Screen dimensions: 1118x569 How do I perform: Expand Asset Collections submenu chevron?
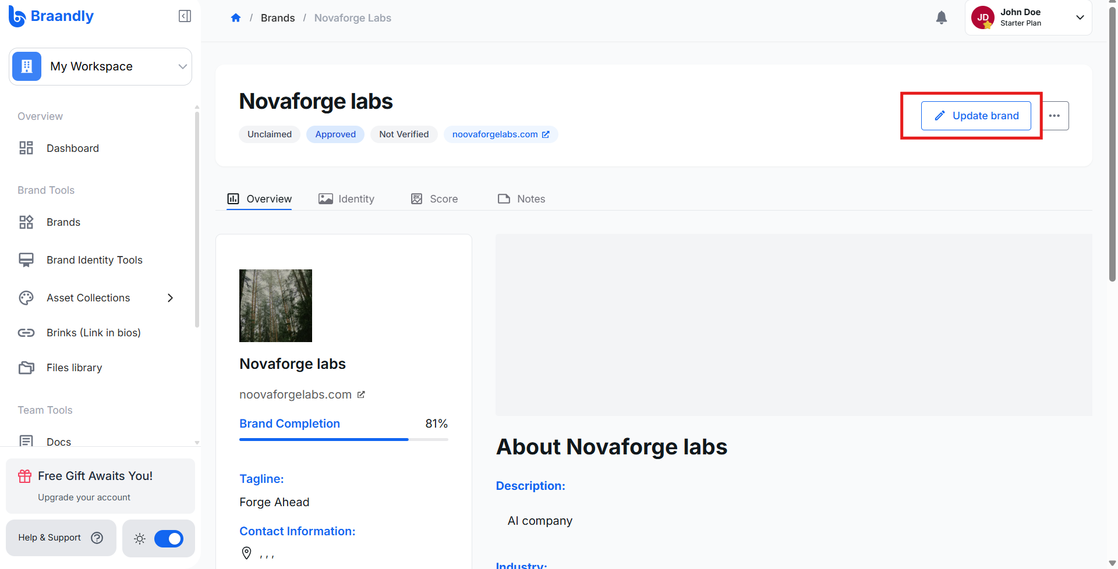(x=171, y=298)
